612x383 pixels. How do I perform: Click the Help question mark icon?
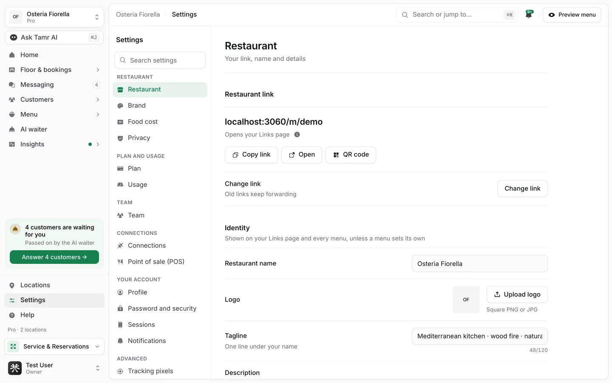tap(12, 315)
